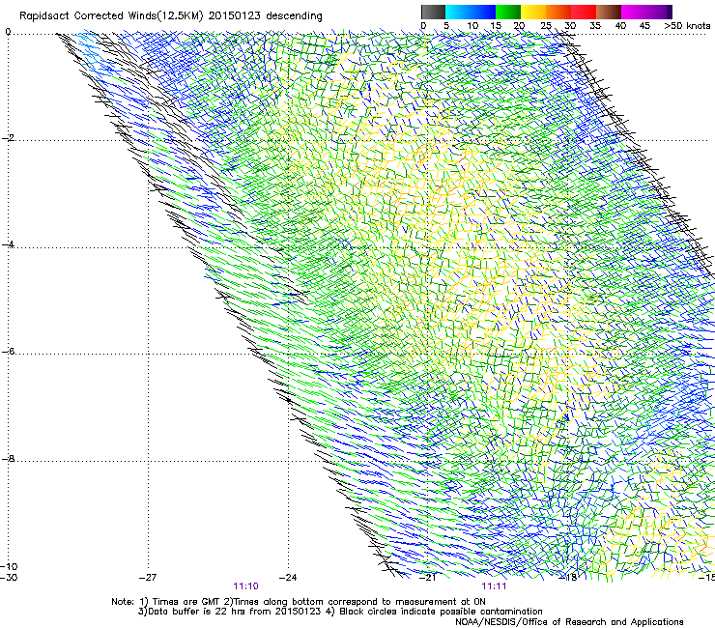
Task: Click the '-30' longitude axis label
Action: [x=9, y=578]
